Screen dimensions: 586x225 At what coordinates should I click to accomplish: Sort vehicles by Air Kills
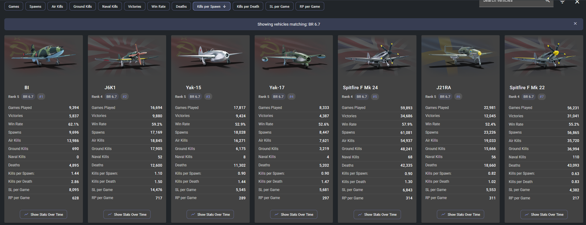tap(57, 6)
